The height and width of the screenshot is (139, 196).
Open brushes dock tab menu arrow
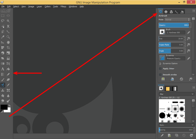[194, 88]
